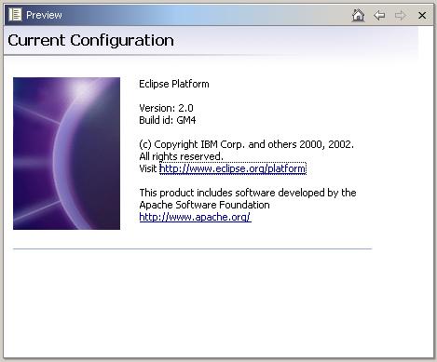Viewport: 437px width, 362px height.
Task: Click the All rights reserved text
Action: point(181,156)
